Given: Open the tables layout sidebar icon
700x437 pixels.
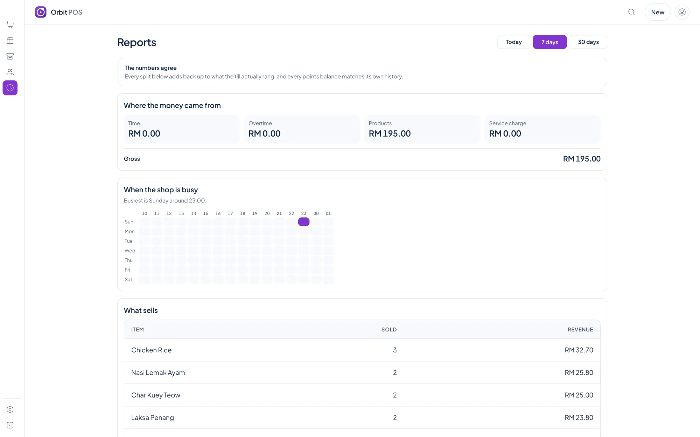Looking at the screenshot, I should click(x=10, y=41).
